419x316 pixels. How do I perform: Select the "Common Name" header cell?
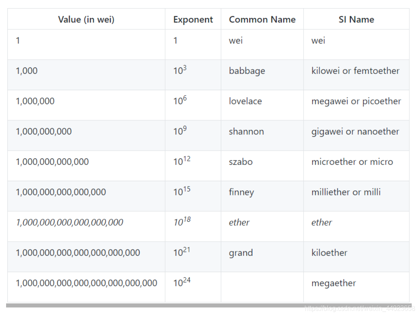262,19
